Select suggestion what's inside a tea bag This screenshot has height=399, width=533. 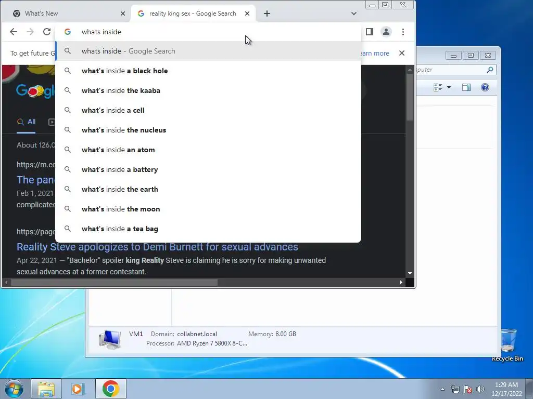coord(208,229)
